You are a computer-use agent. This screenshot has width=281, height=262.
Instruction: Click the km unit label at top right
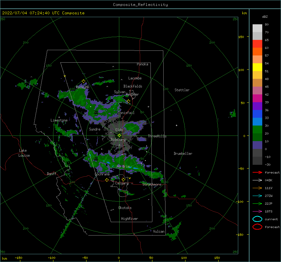pyautogui.click(x=244, y=13)
